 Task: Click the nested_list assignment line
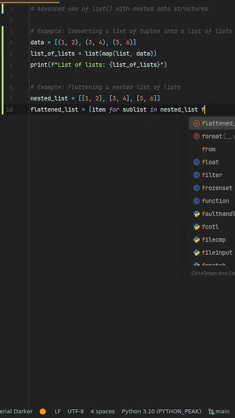coord(95,98)
